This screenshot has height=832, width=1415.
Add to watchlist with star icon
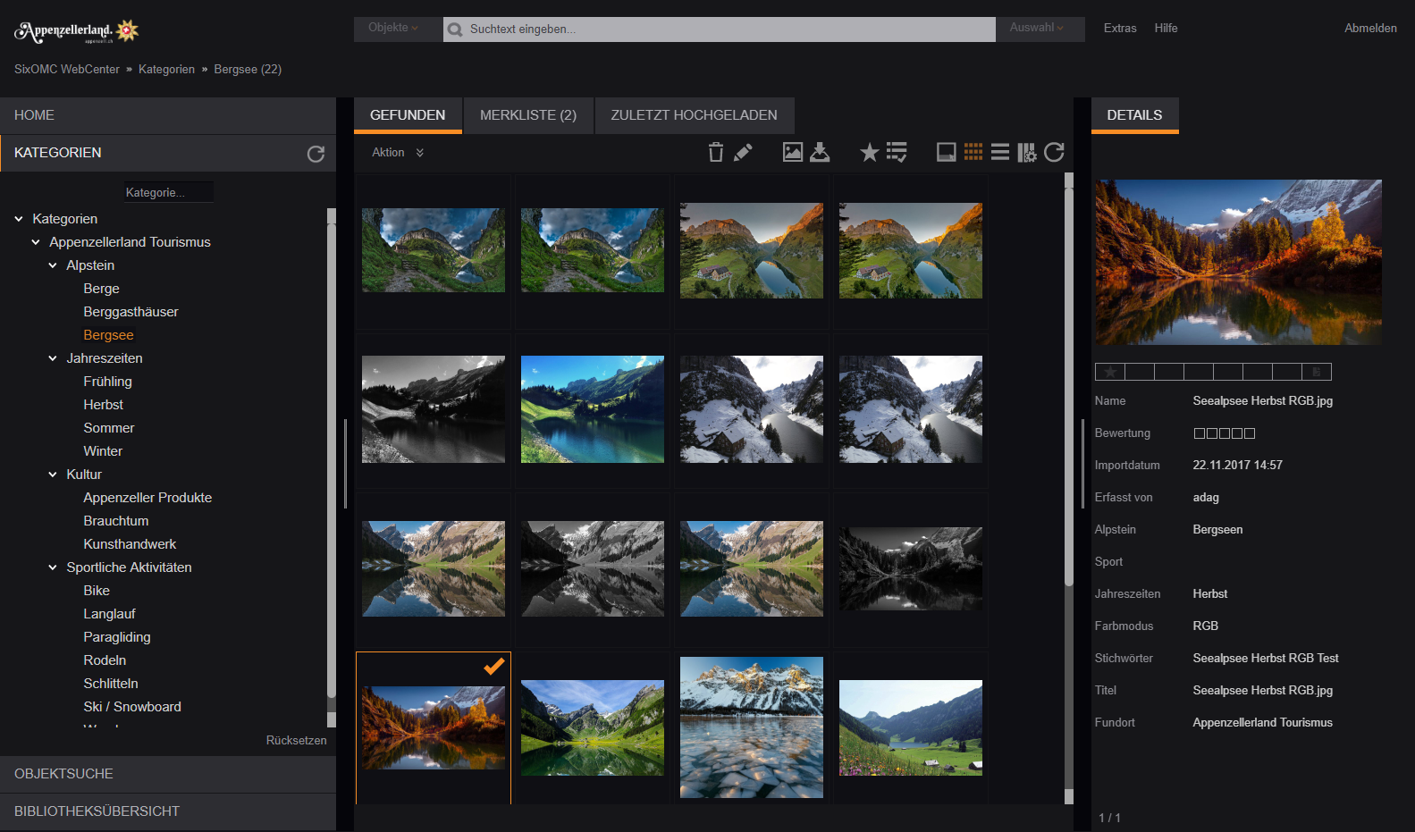[x=869, y=153]
